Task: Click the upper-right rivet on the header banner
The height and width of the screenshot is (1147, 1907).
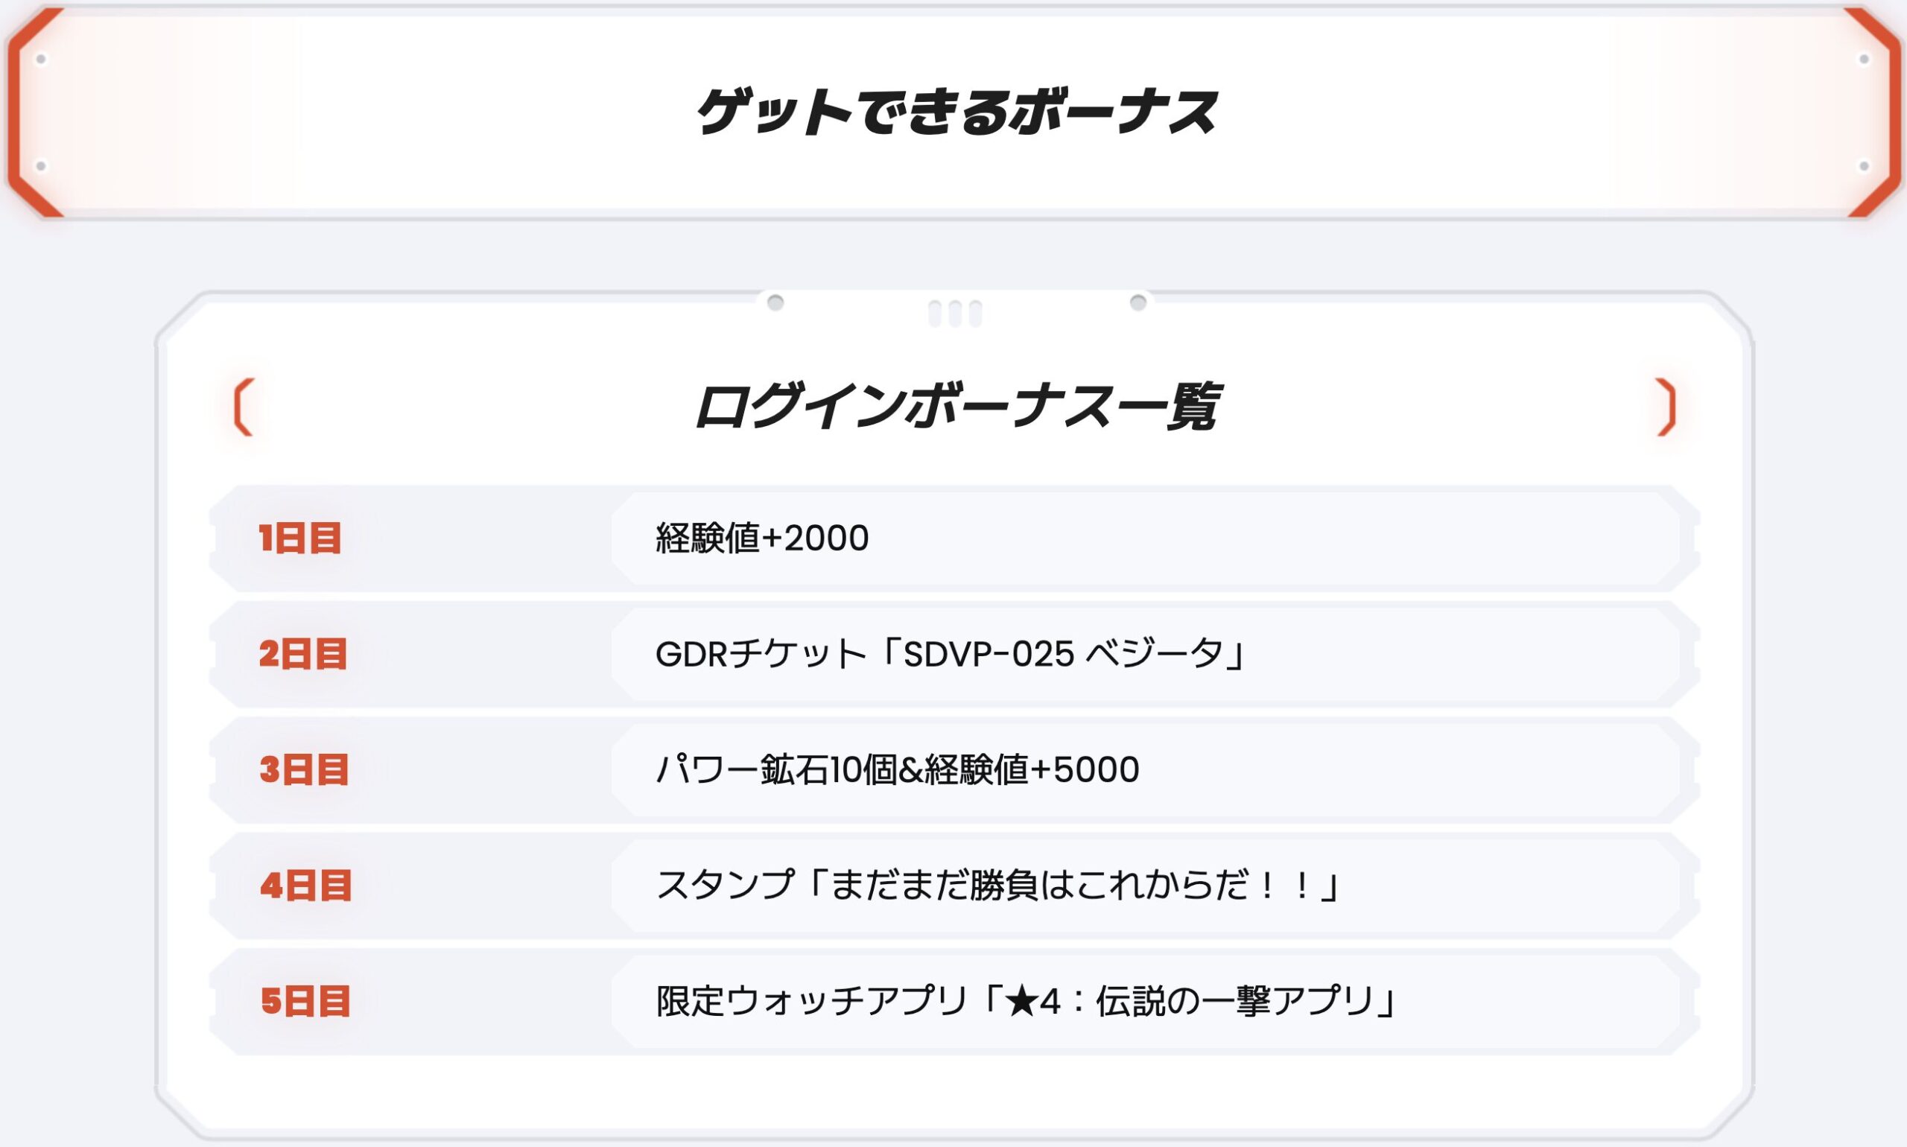Action: [1864, 60]
